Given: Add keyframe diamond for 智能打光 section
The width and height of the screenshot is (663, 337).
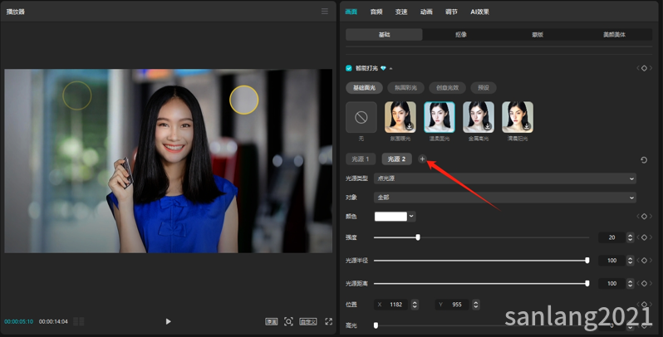Looking at the screenshot, I should click(644, 68).
